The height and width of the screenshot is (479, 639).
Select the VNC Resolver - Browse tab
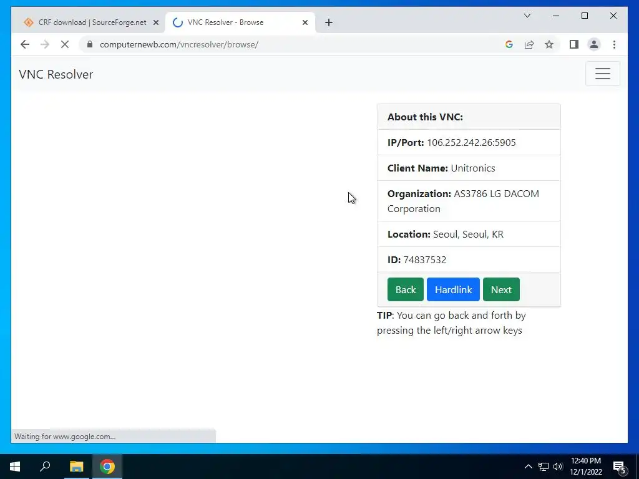[240, 22]
